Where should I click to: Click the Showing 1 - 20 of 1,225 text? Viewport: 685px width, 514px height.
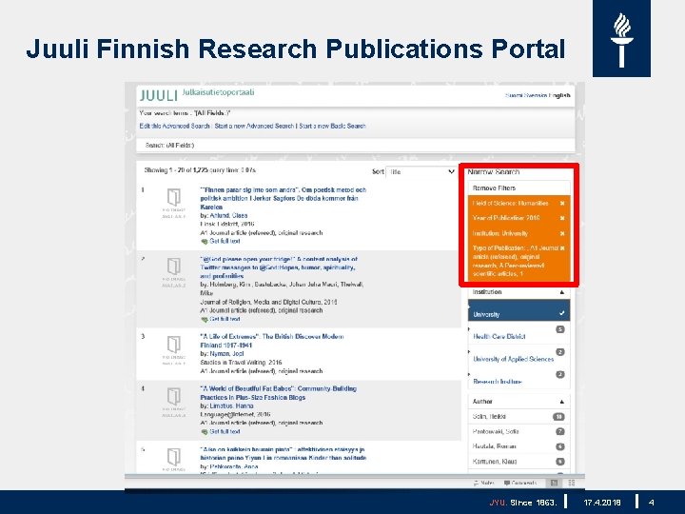pyautogui.click(x=200, y=170)
